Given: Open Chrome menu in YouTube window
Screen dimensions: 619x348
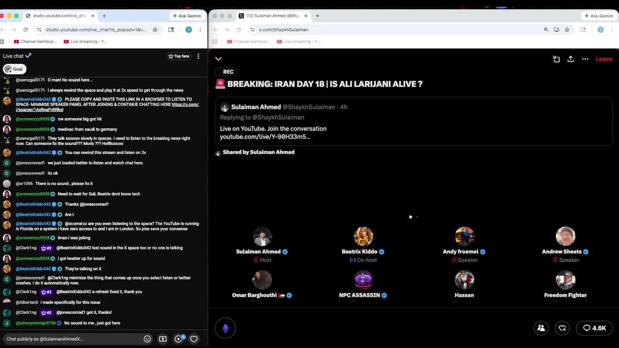Looking at the screenshot, I should tap(200, 29).
